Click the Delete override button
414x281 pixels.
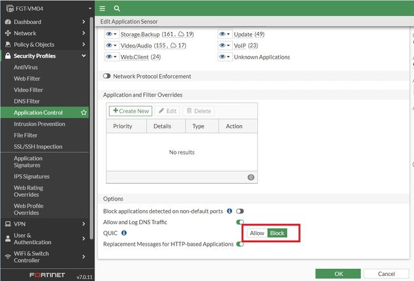[198, 111]
